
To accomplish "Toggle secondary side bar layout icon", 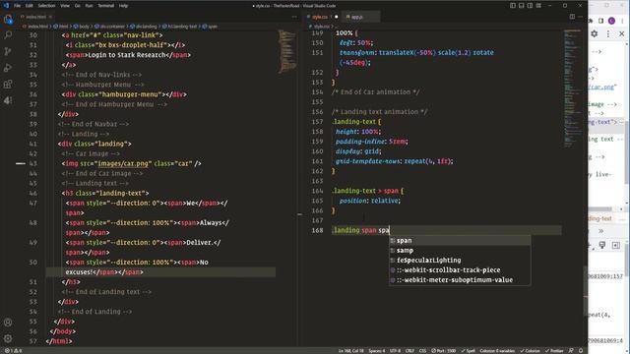I will 530,6.
